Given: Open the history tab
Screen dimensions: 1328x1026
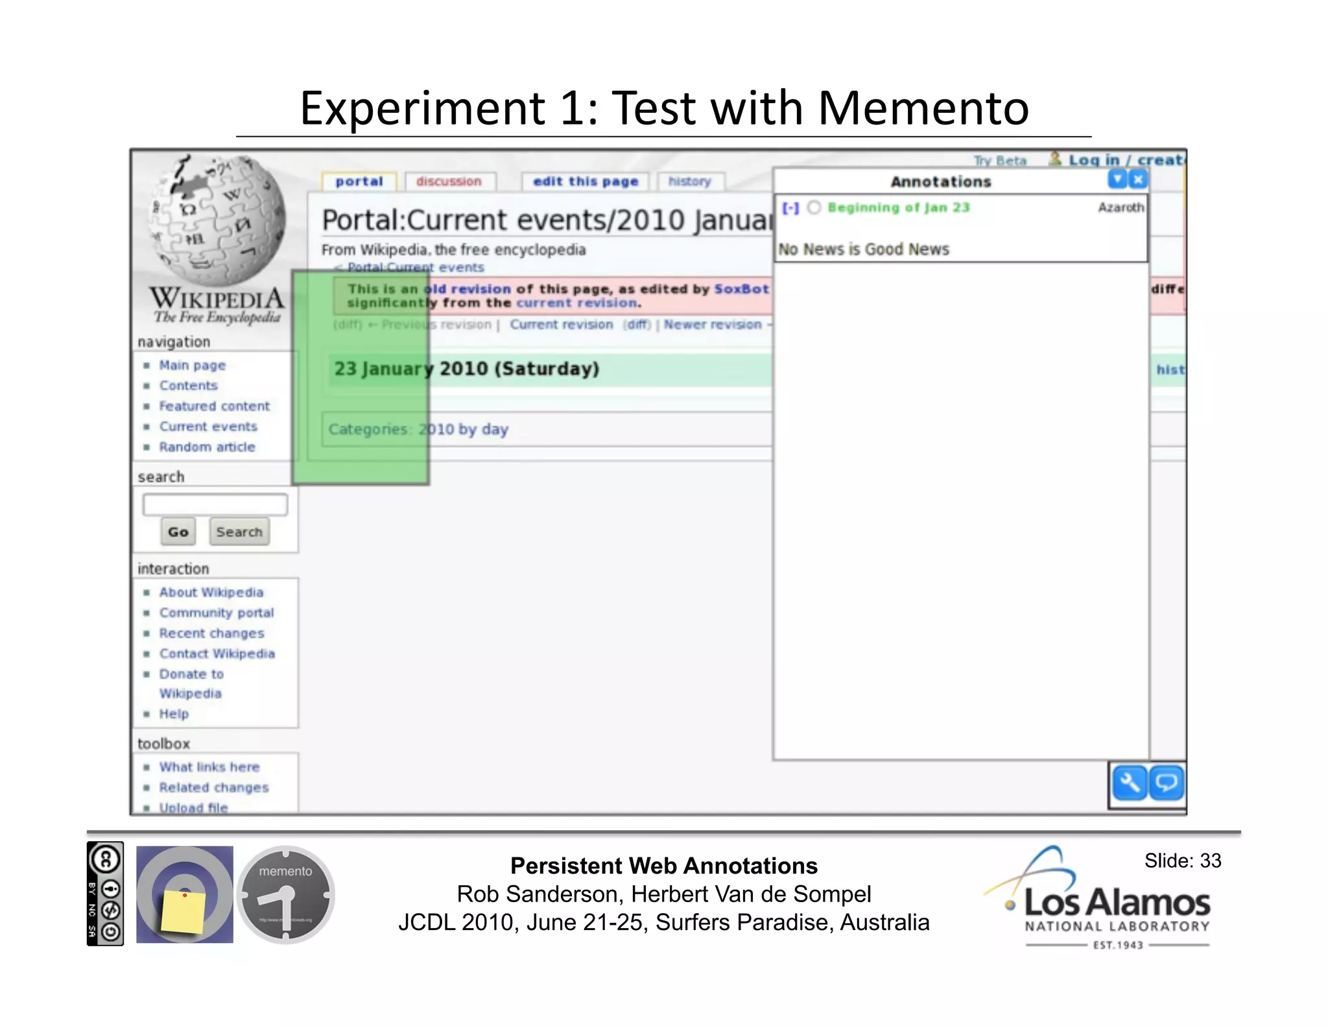Looking at the screenshot, I should click(690, 182).
